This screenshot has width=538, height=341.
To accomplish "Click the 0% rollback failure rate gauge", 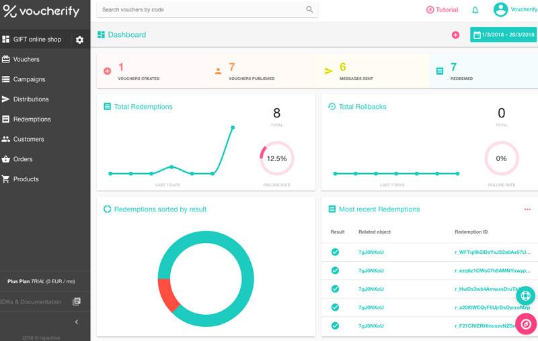I will 501,158.
